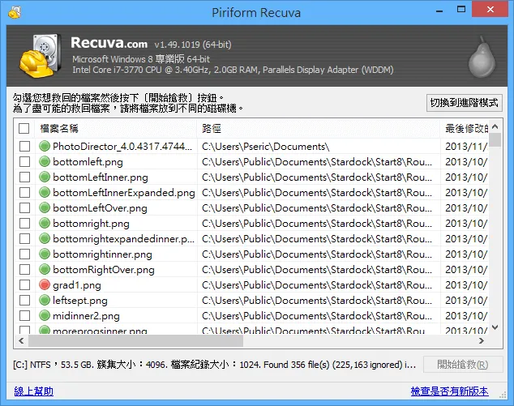The height and width of the screenshot is (406, 514).
Task: Click the Recuva hard drive helmet logo
Action: click(41, 56)
